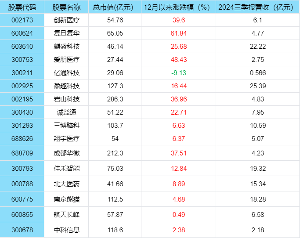Select stock name 亿通科技
This screenshot has height=238, width=300.
pyautogui.click(x=66, y=73)
